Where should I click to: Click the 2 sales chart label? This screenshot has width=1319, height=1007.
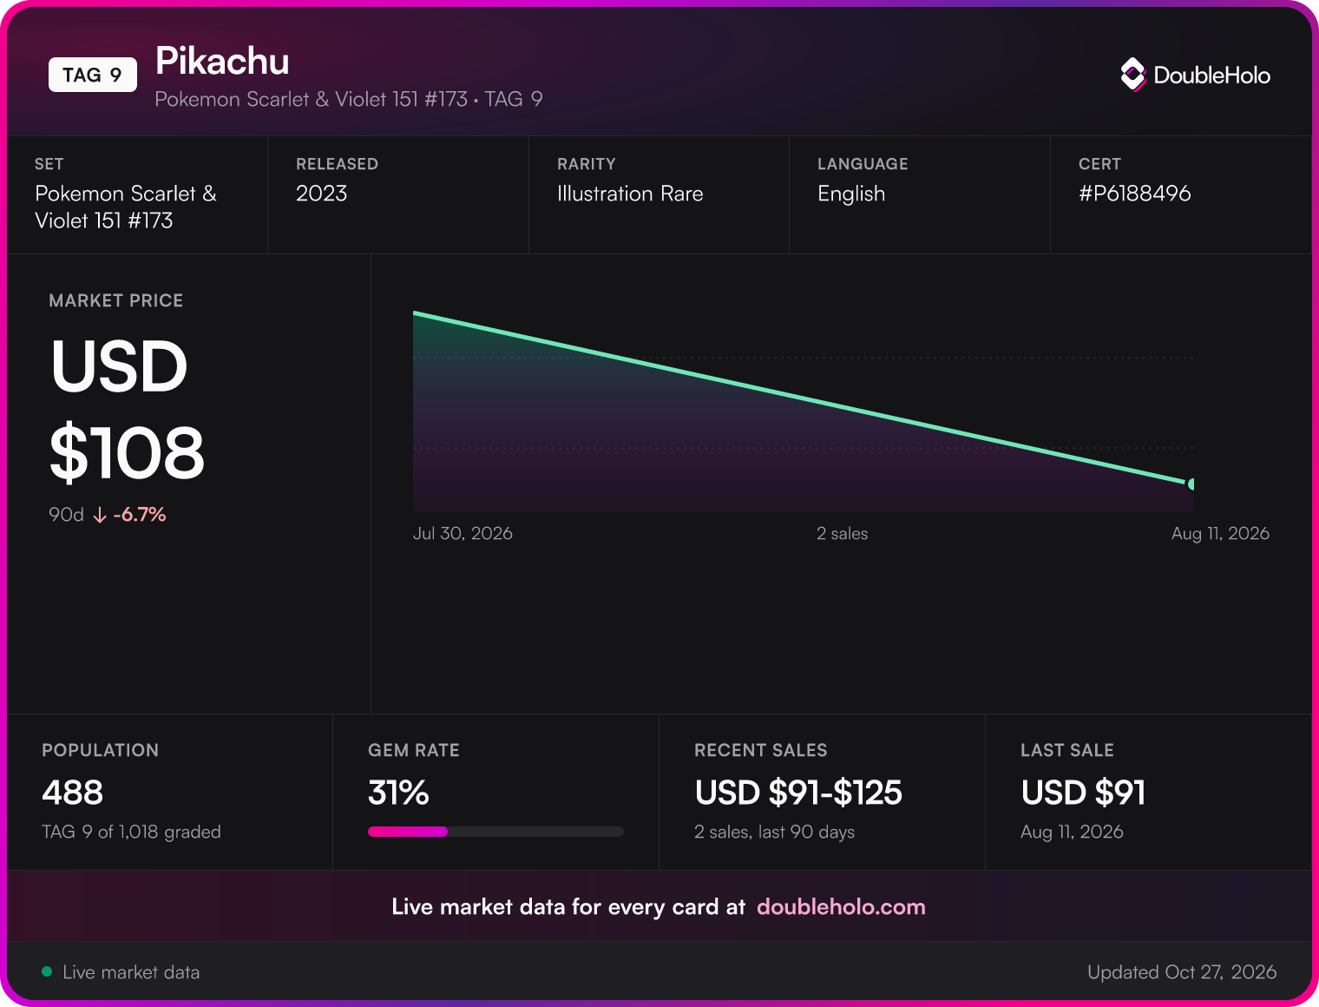tap(842, 533)
